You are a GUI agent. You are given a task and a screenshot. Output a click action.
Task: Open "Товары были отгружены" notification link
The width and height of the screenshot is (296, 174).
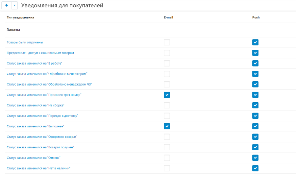pos(25,42)
